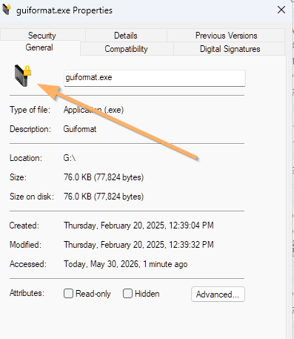Screen dimensions: 294x339
Task: Close the guiformat.exe Properties dialog
Action: coord(281,10)
